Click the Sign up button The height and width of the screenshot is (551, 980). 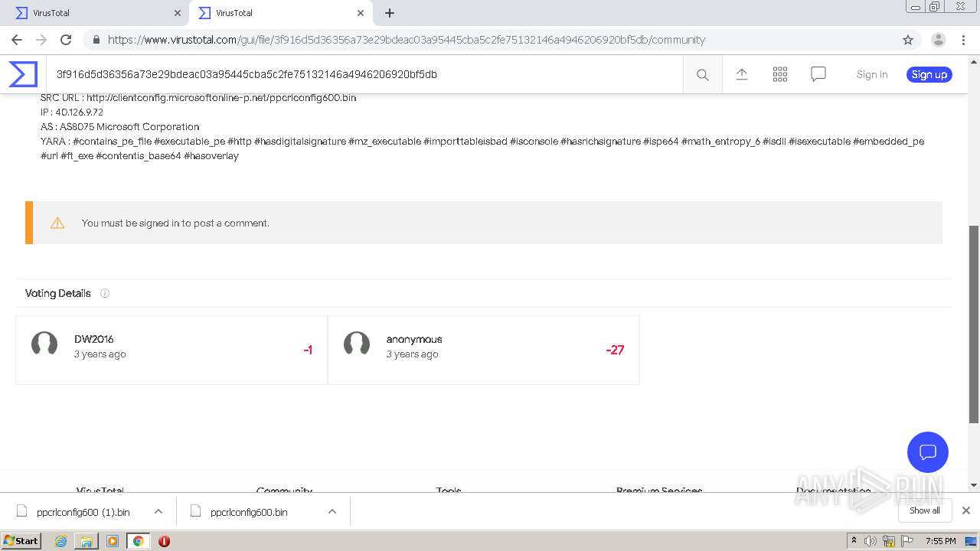[x=929, y=74]
